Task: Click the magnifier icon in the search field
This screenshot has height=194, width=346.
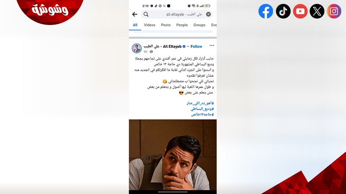Action: [146, 14]
